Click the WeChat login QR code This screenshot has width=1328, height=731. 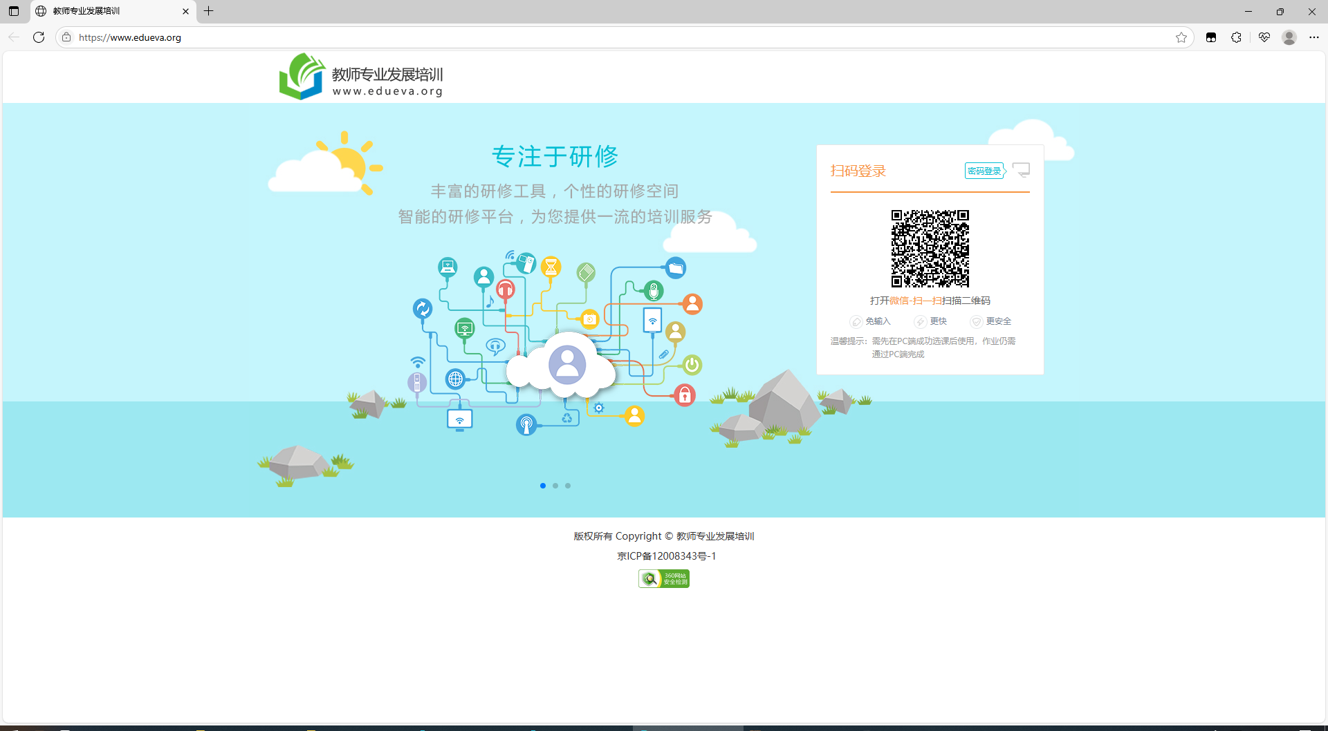point(930,249)
